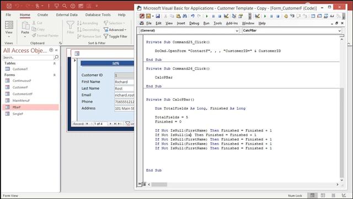Viewport: 353px width, 199px height.
Task: Click the Insert UserForm/Module icon in VBA toolbar
Action: tap(148, 16)
